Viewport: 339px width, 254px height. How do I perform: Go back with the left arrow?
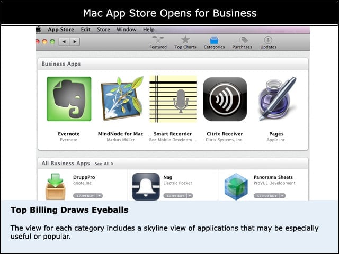[x=64, y=42]
